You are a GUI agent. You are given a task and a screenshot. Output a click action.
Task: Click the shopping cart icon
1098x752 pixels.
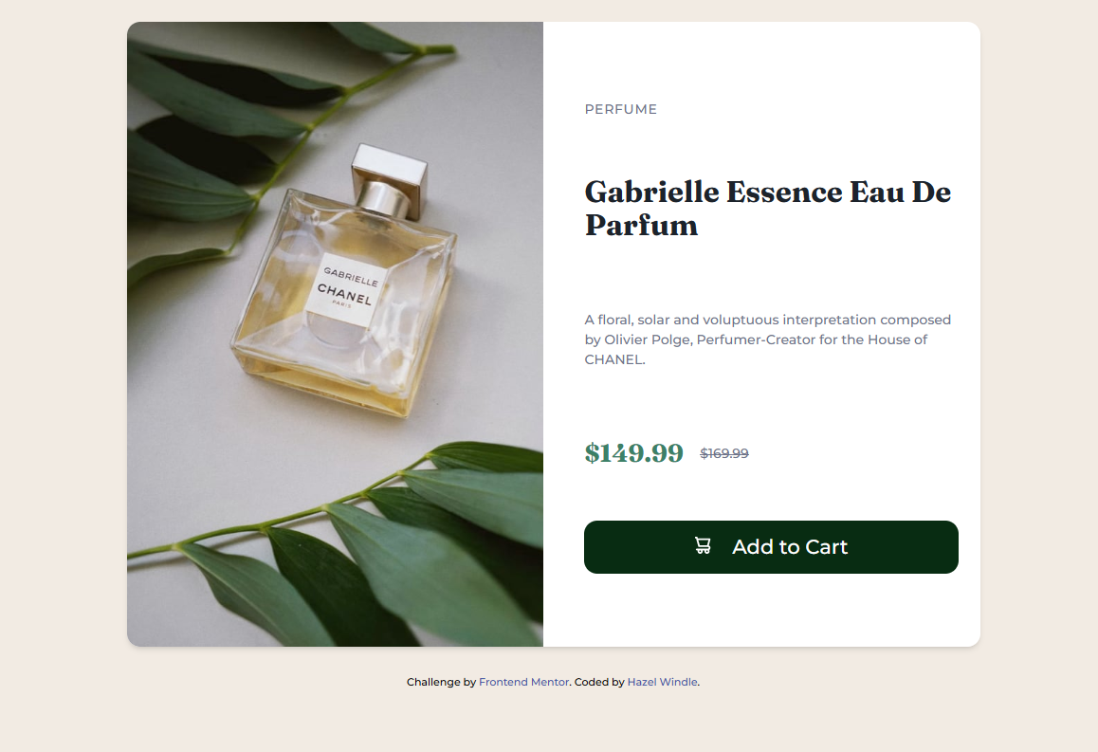click(x=703, y=546)
